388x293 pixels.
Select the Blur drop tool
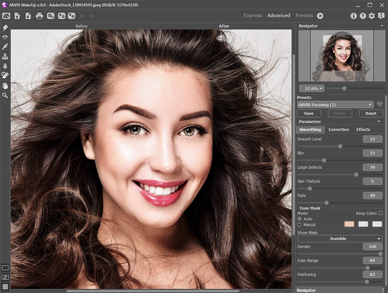[5, 66]
